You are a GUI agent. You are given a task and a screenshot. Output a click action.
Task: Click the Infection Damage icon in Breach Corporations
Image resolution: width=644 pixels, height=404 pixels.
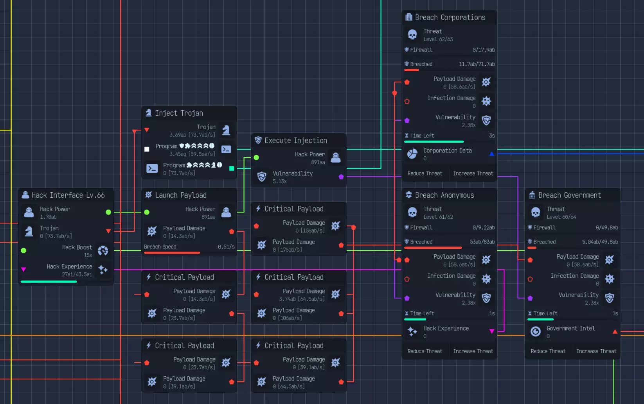click(x=486, y=102)
